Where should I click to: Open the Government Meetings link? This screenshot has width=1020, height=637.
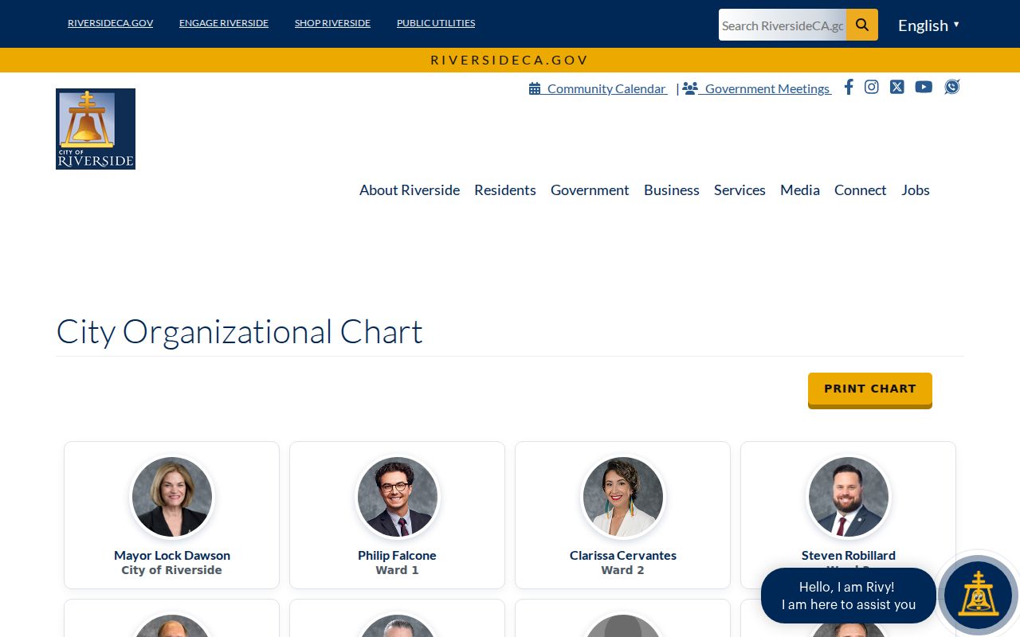point(757,88)
